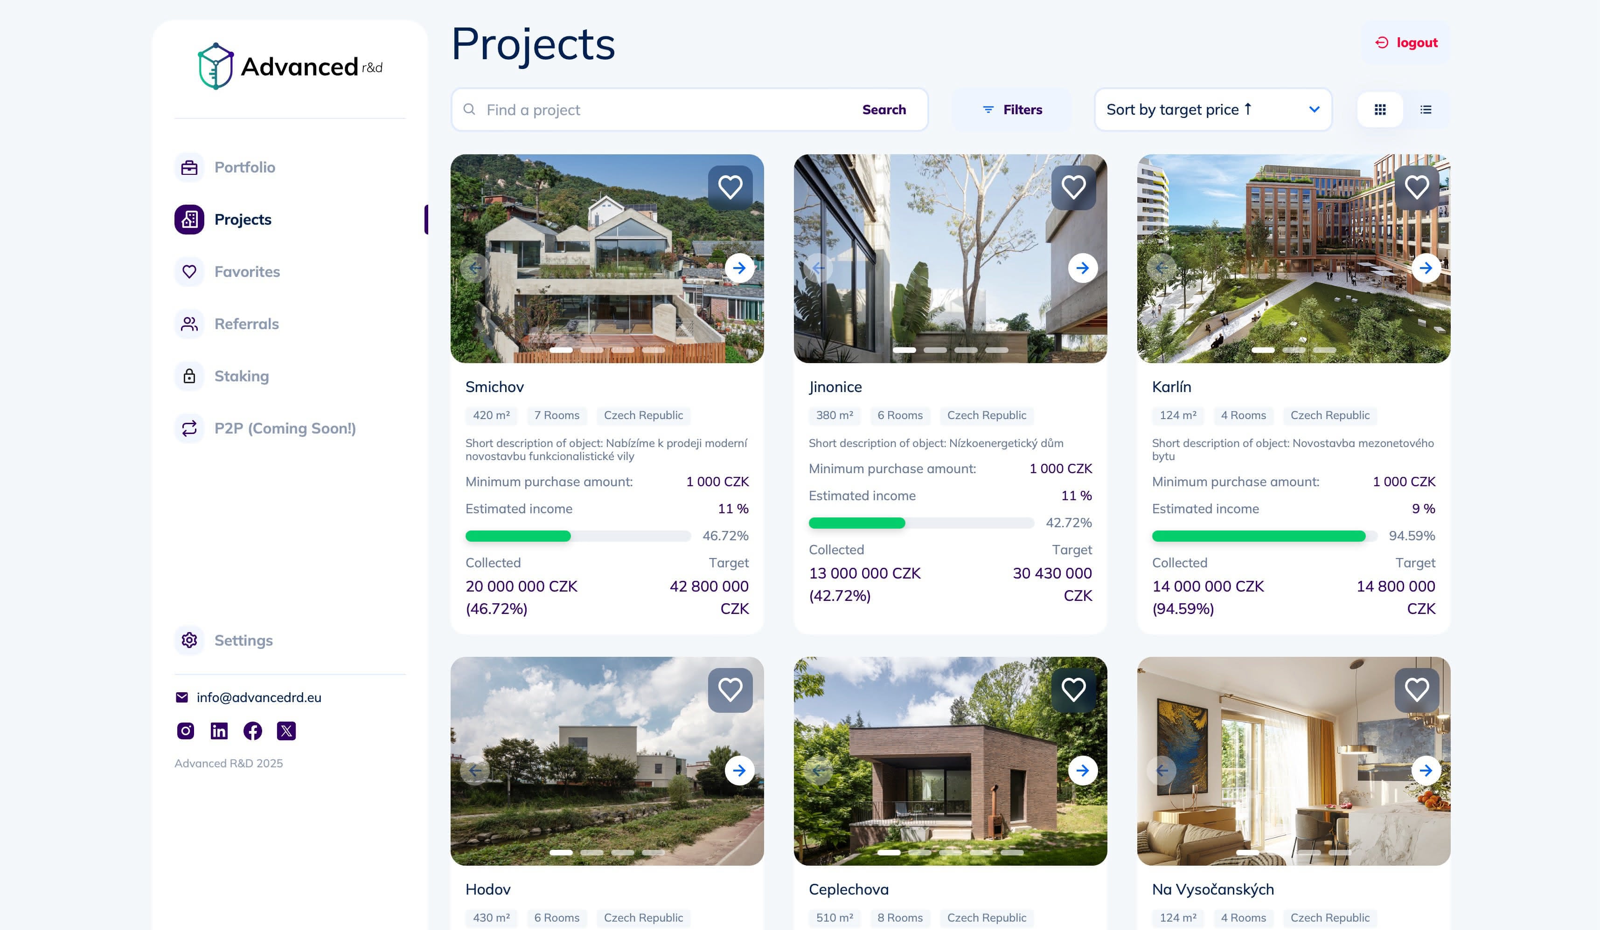Show next photo of Smichov

click(740, 268)
